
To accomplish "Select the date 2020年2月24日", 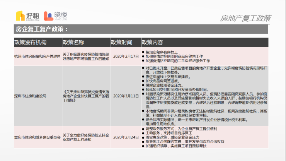I will tap(126, 137).
